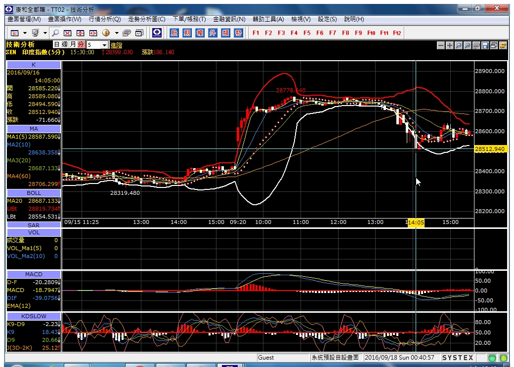Click the green wave status bar icon
Viewport: 514px width, 367px height.
click(492, 358)
